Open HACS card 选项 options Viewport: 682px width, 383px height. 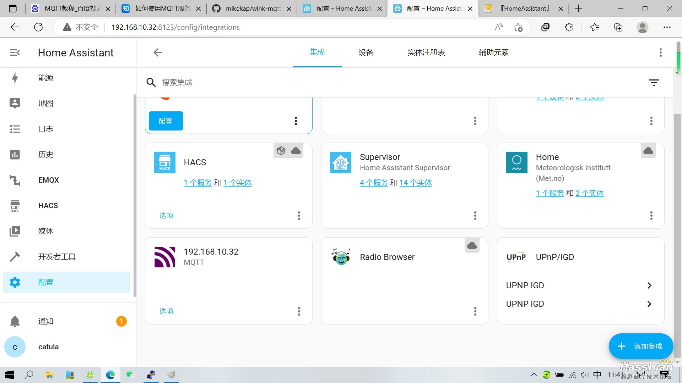[x=166, y=216]
